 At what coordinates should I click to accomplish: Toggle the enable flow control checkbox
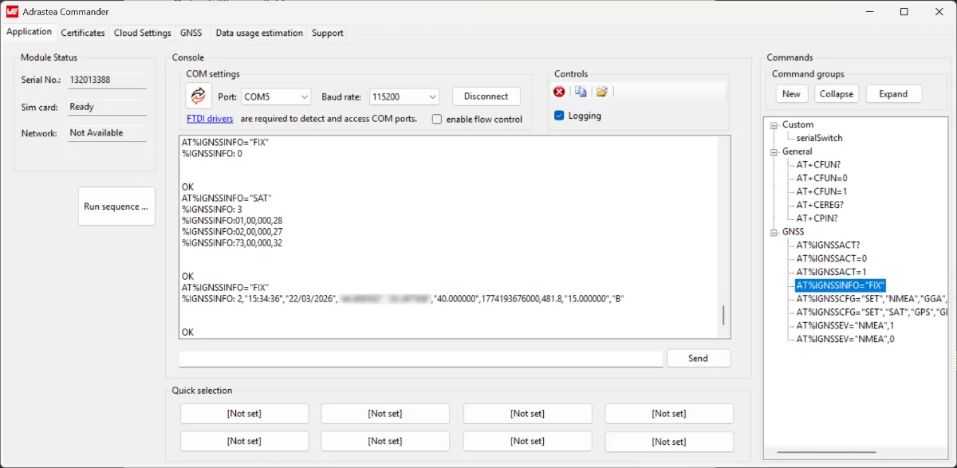point(437,120)
